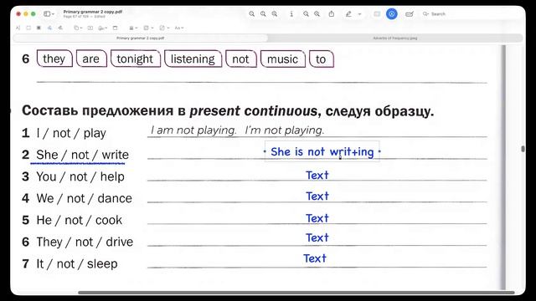Select the Highlight pen tool
Image resolution: width=536 pixels, height=301 pixels.
click(348, 14)
